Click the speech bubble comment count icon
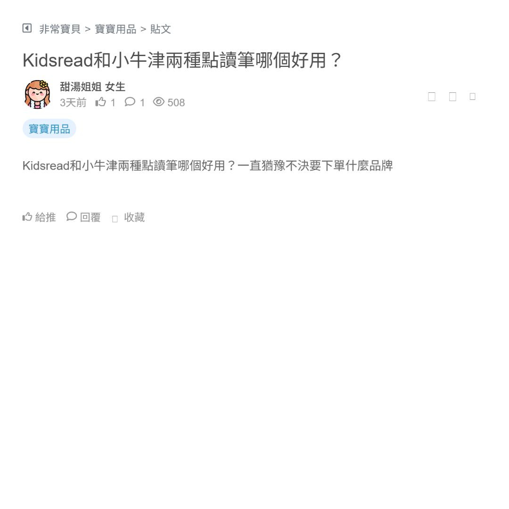The height and width of the screenshot is (509, 509). [130, 102]
